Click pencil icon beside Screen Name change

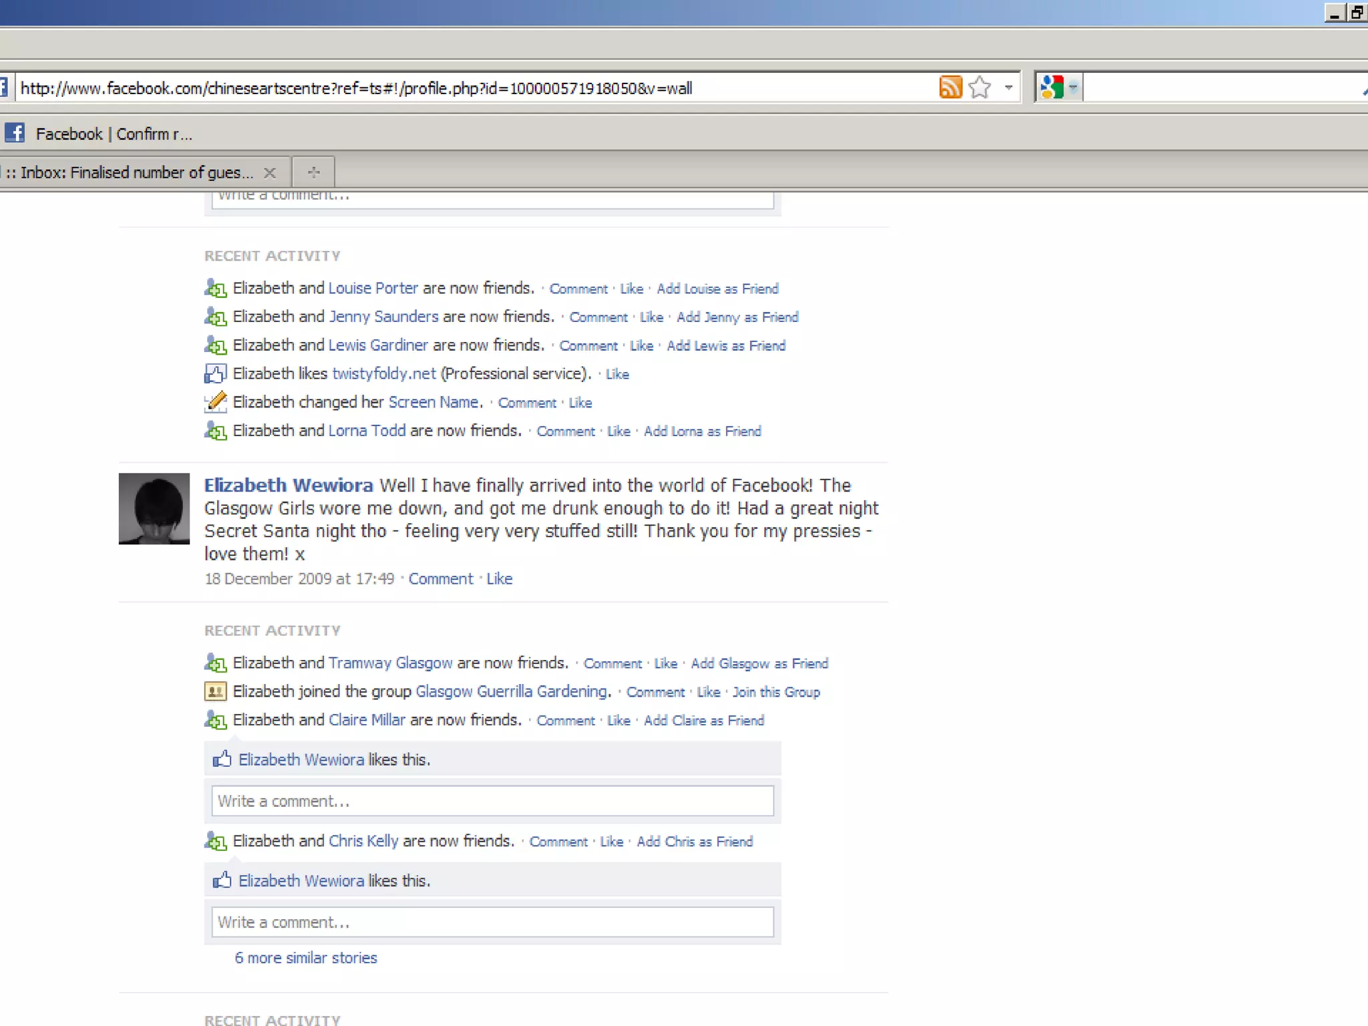[215, 402]
